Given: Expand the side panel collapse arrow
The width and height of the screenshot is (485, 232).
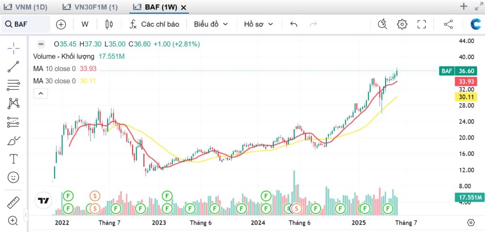Looking at the screenshot, I should [26, 215].
